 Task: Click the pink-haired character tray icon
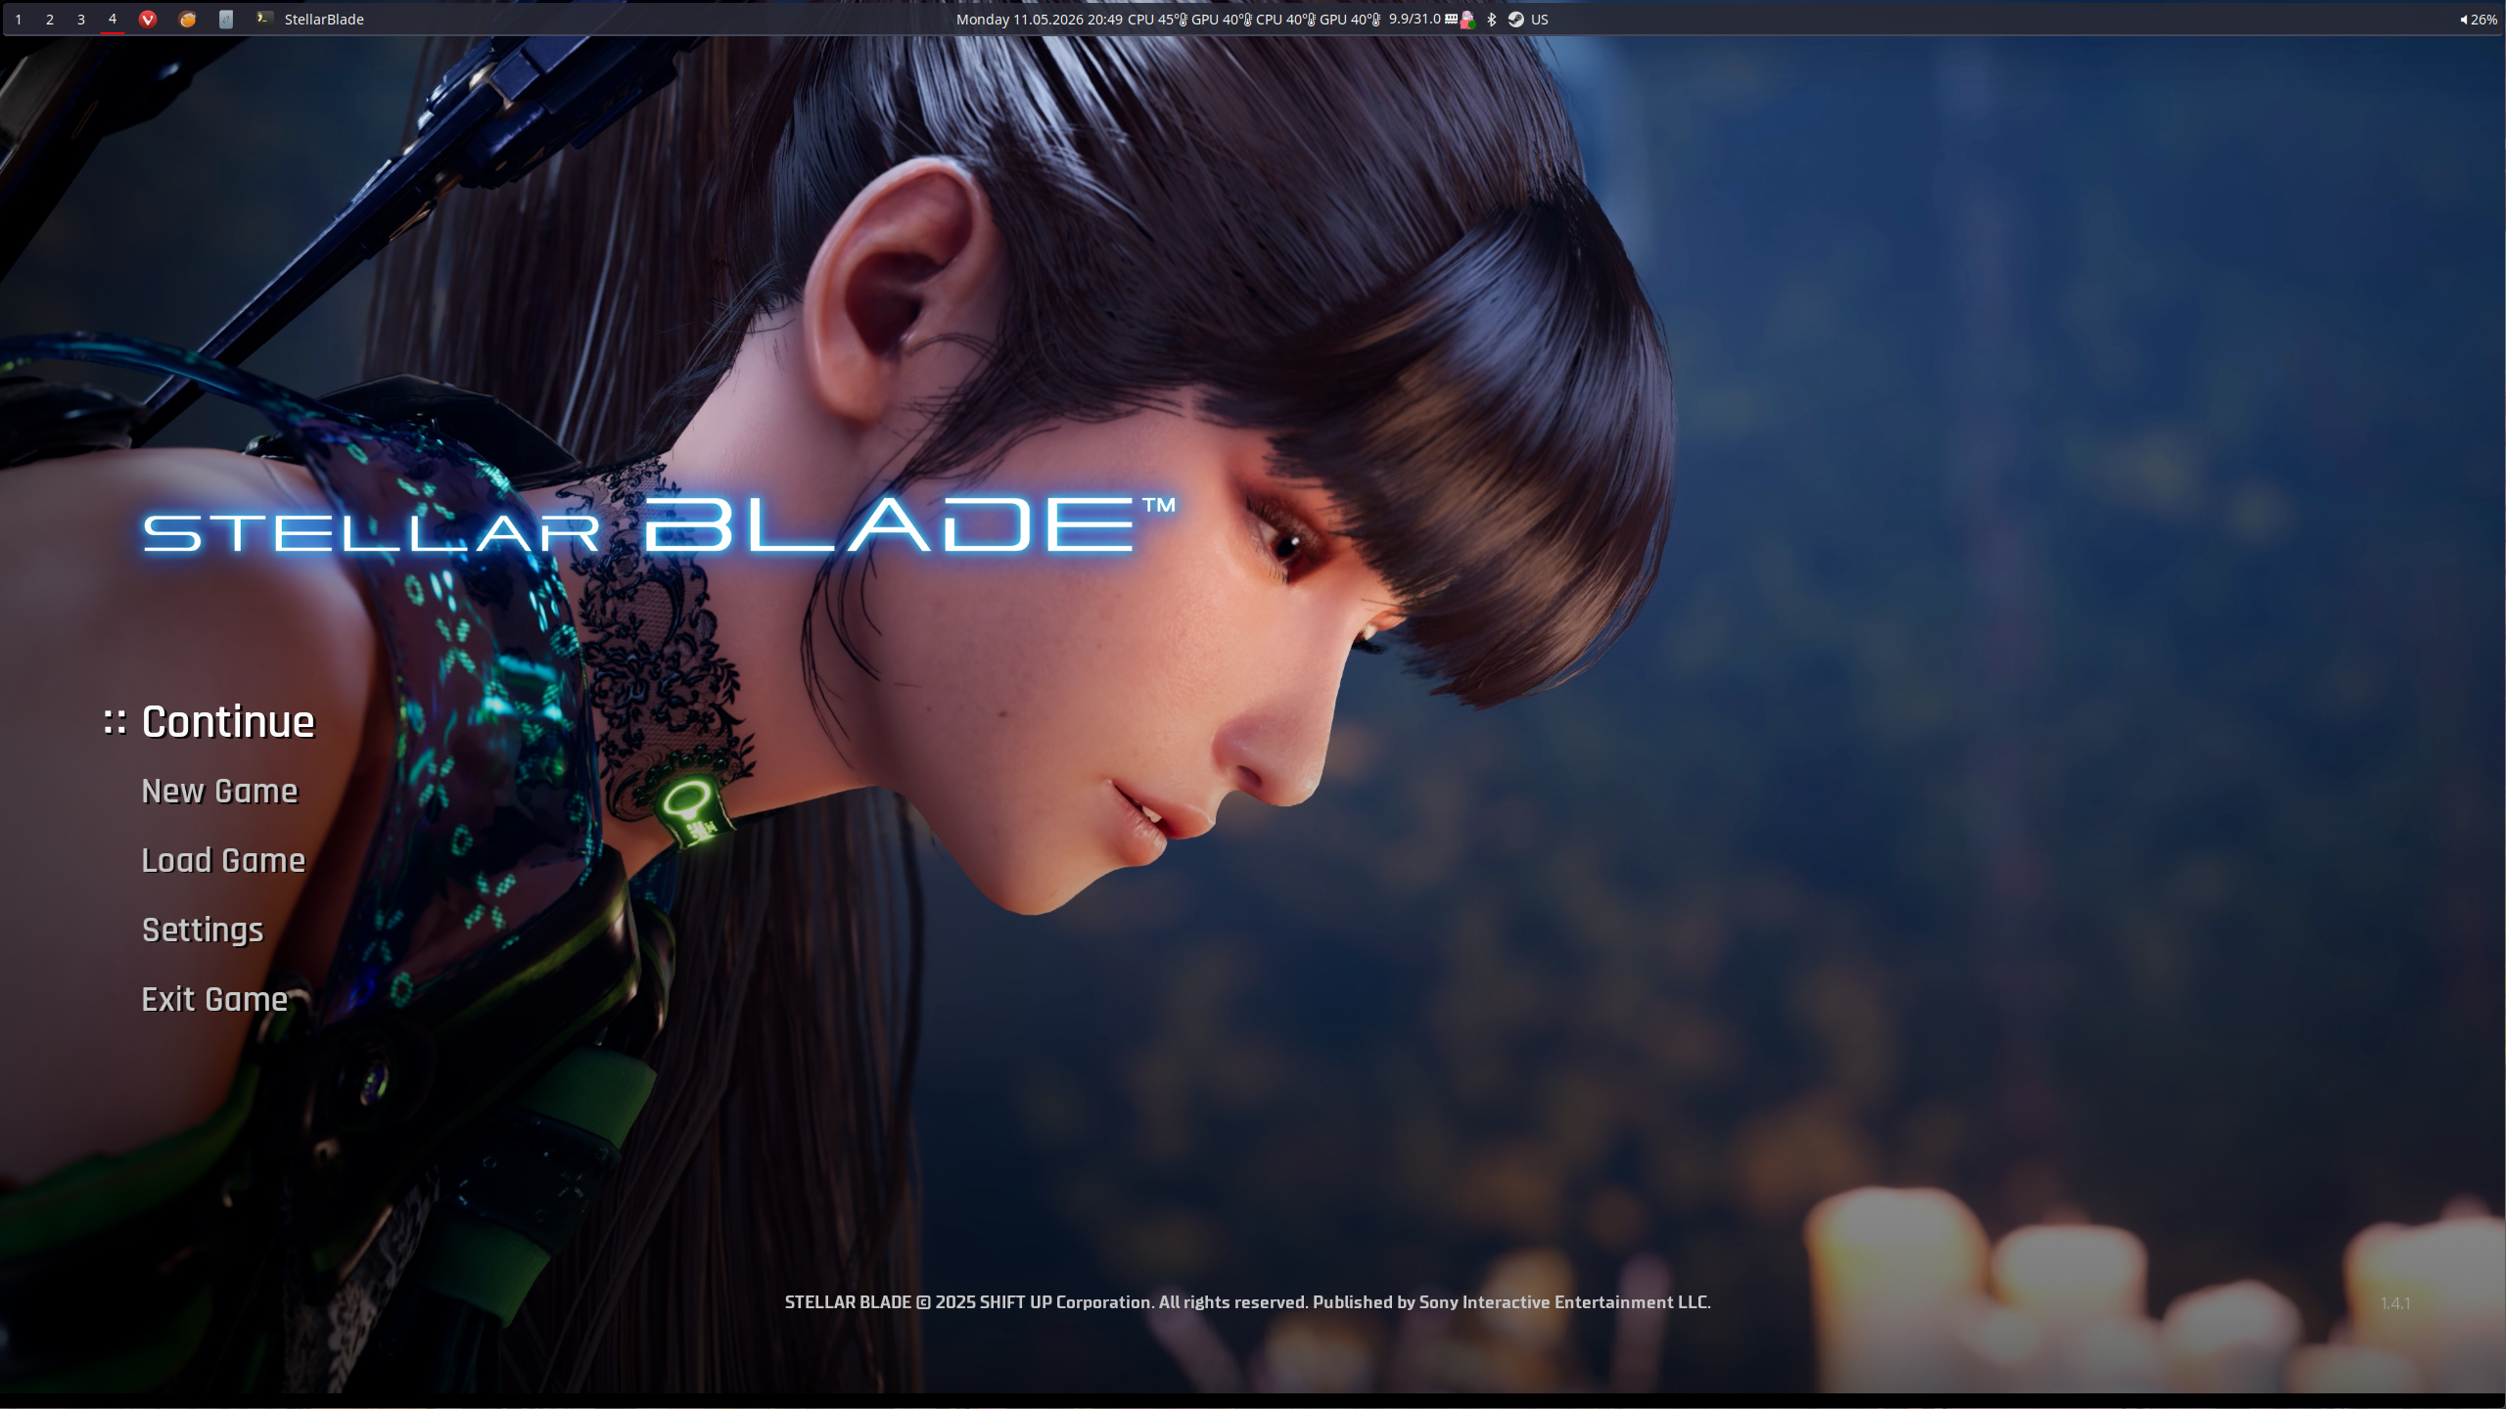click(x=1467, y=20)
